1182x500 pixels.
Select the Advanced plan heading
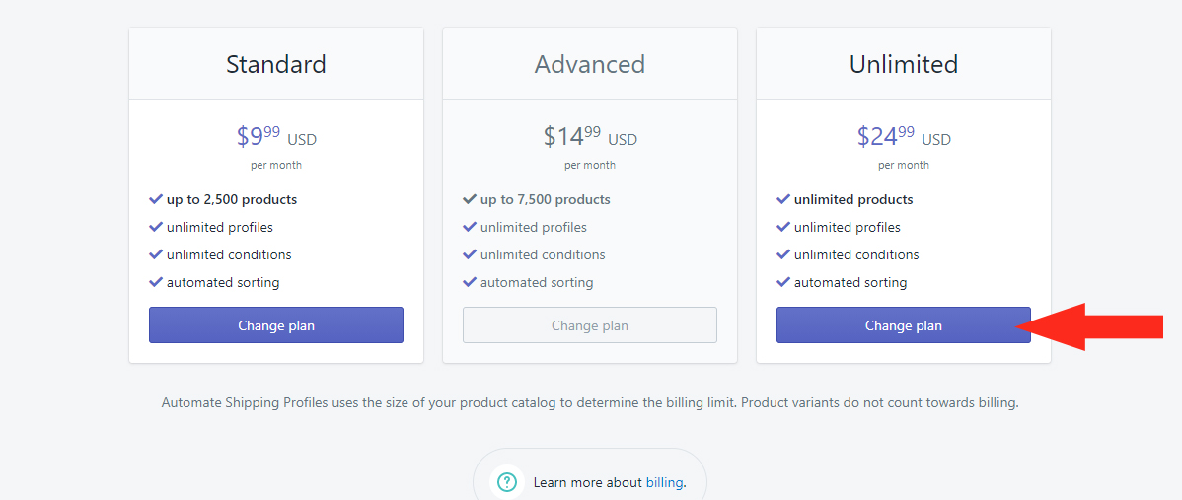pyautogui.click(x=589, y=64)
